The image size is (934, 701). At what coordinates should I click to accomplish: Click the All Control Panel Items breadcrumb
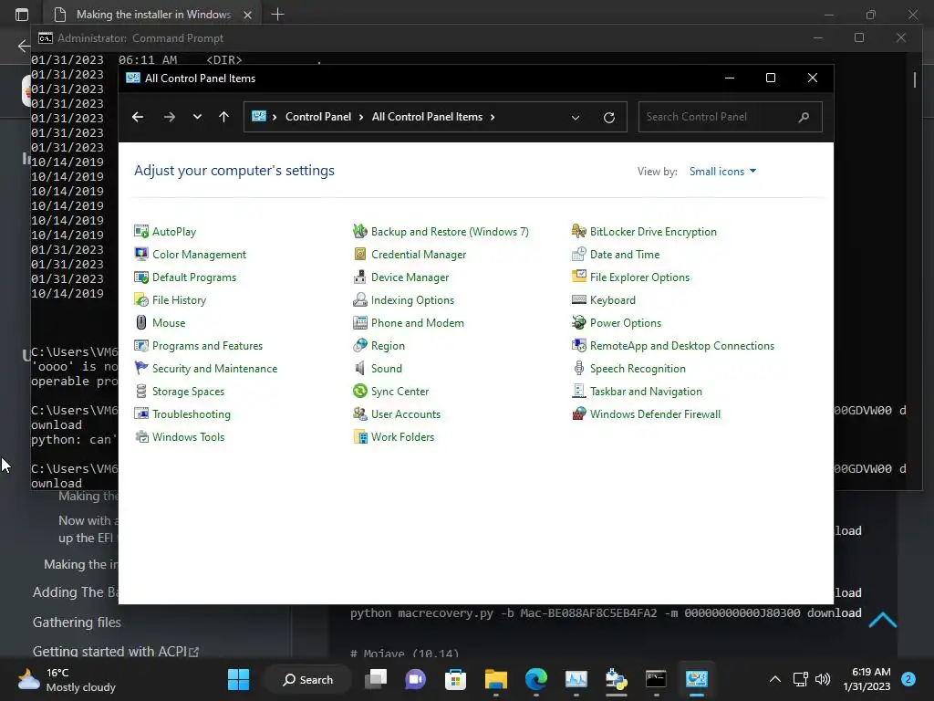(x=427, y=117)
